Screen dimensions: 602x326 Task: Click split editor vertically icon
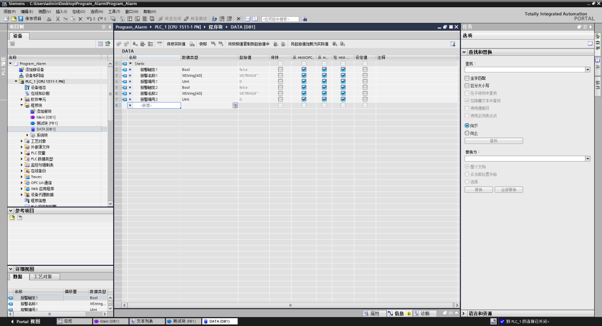255,19
